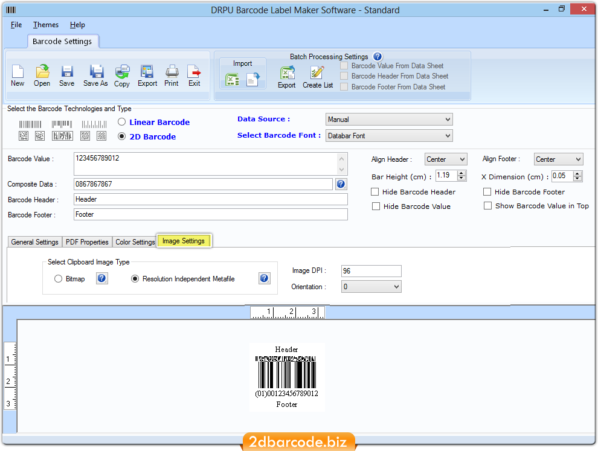The width and height of the screenshot is (598, 451).
Task: Switch to the PDF Properties tab
Action: (x=87, y=242)
